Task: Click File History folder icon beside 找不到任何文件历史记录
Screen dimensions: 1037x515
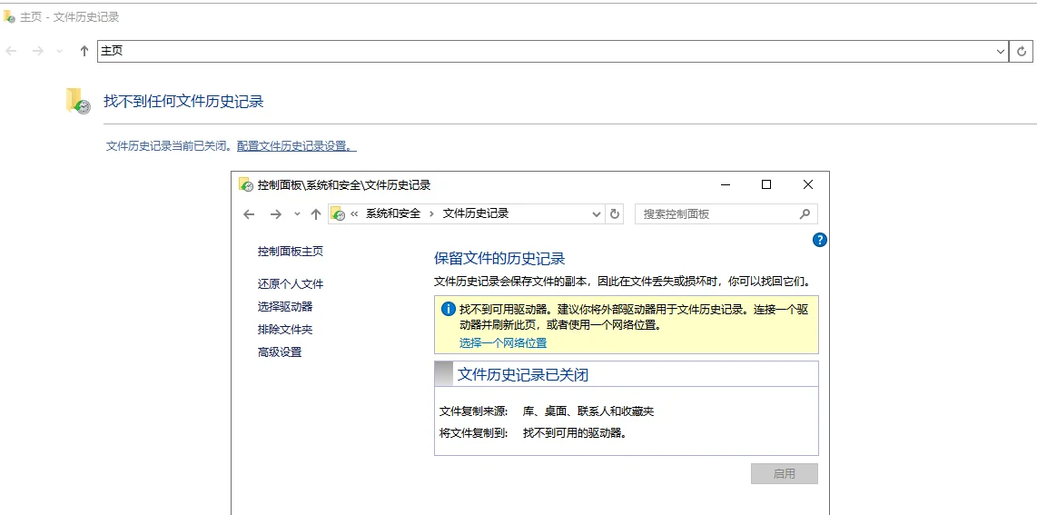Action: (78, 101)
